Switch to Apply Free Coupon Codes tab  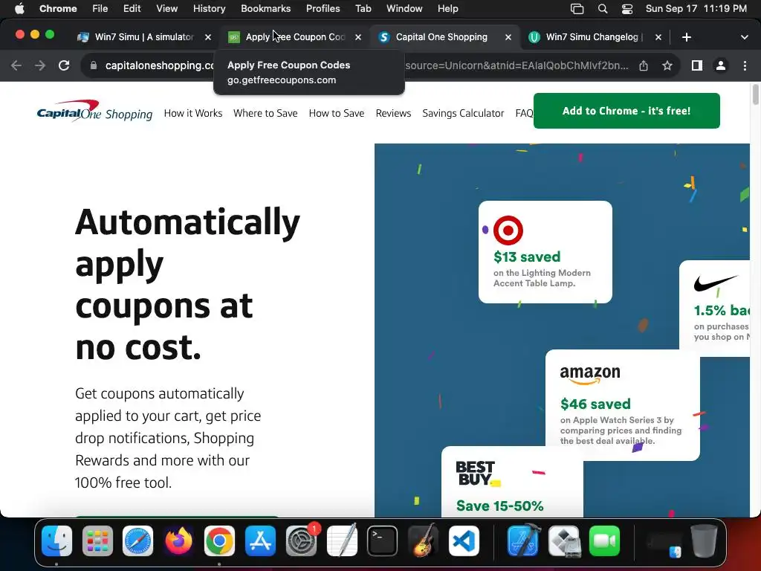tap(295, 37)
